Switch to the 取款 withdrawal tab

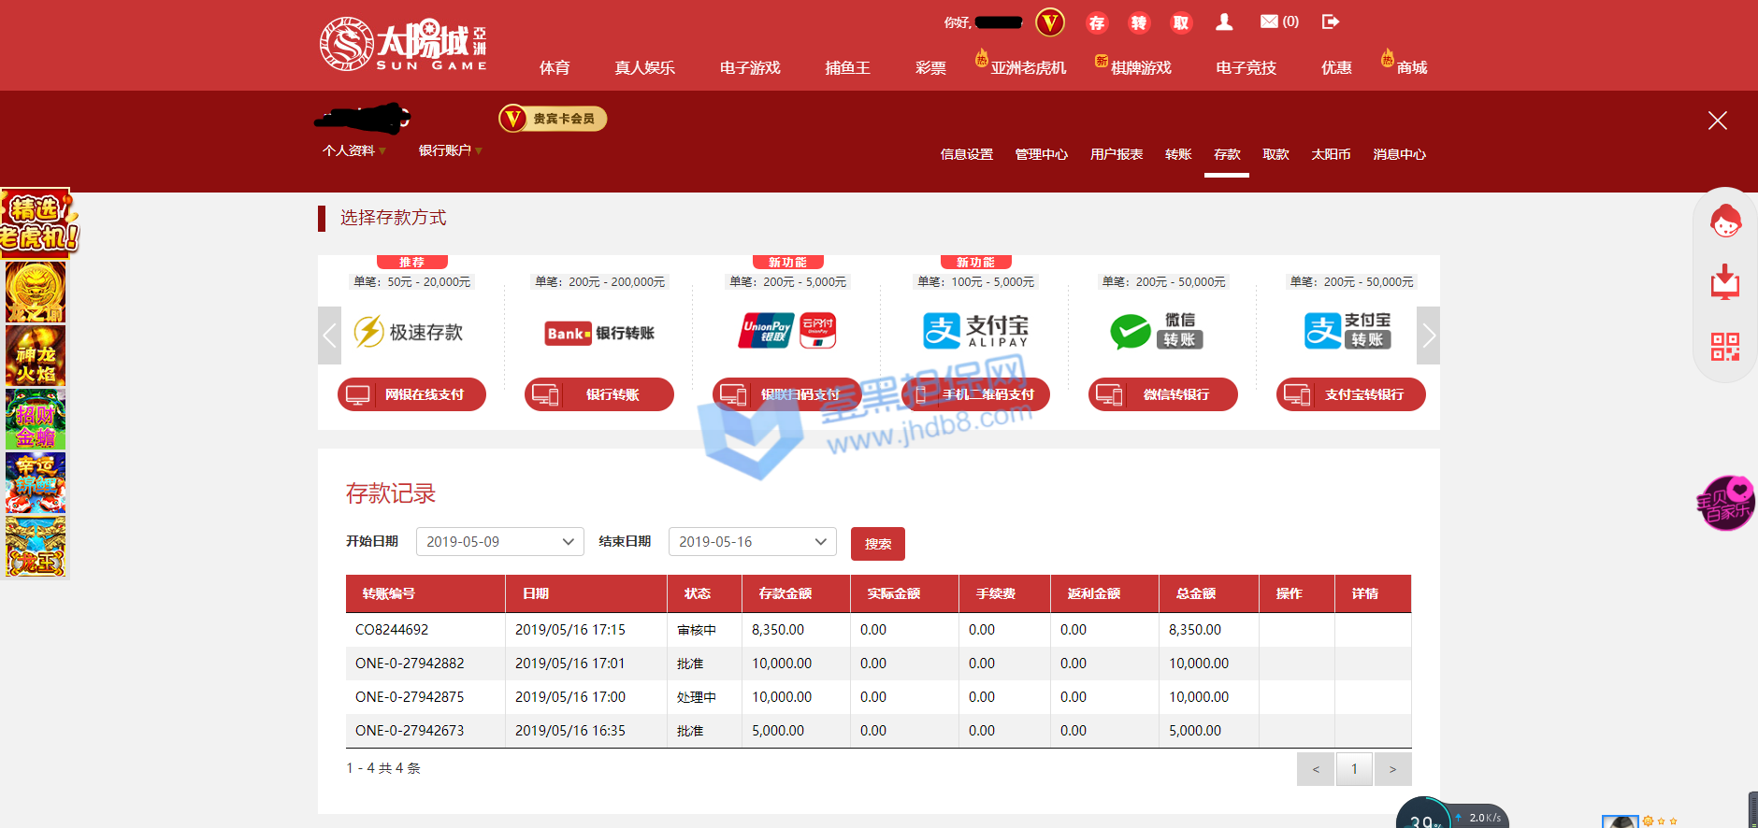[x=1275, y=154]
